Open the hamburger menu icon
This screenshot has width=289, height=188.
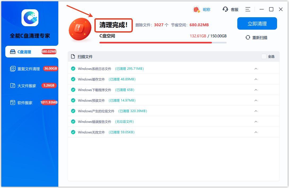248,9
